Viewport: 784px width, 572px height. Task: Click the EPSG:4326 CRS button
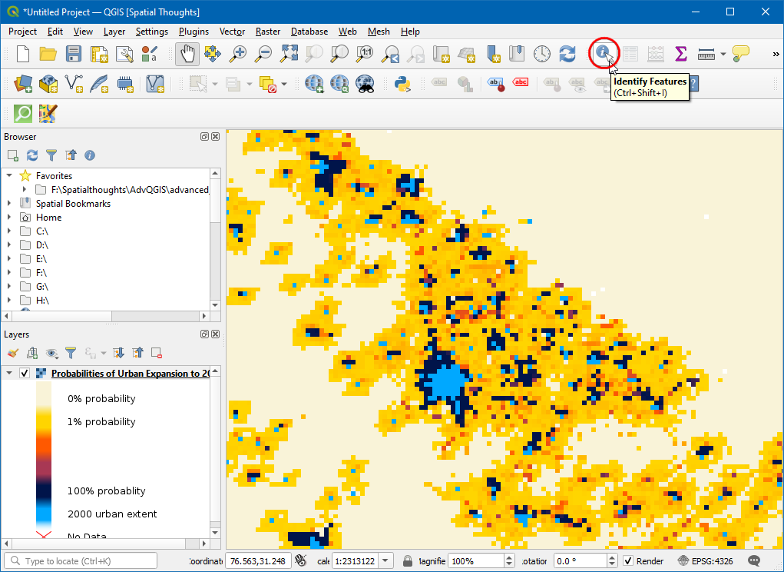point(706,560)
